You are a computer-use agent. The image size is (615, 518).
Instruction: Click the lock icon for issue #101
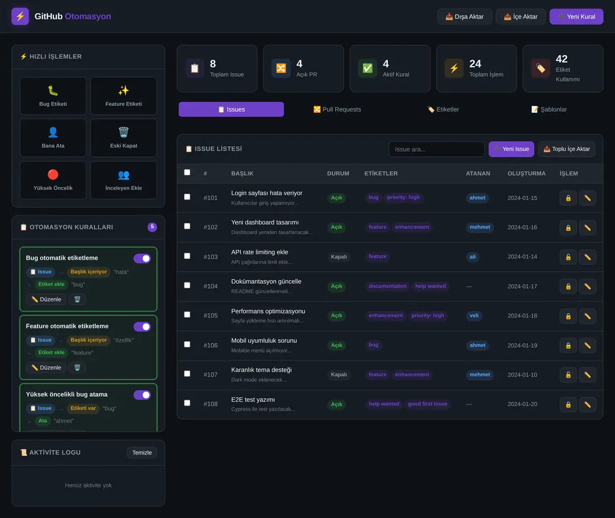568,198
